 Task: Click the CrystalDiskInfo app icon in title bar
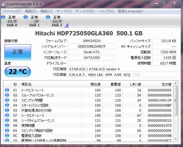click(3, 4)
